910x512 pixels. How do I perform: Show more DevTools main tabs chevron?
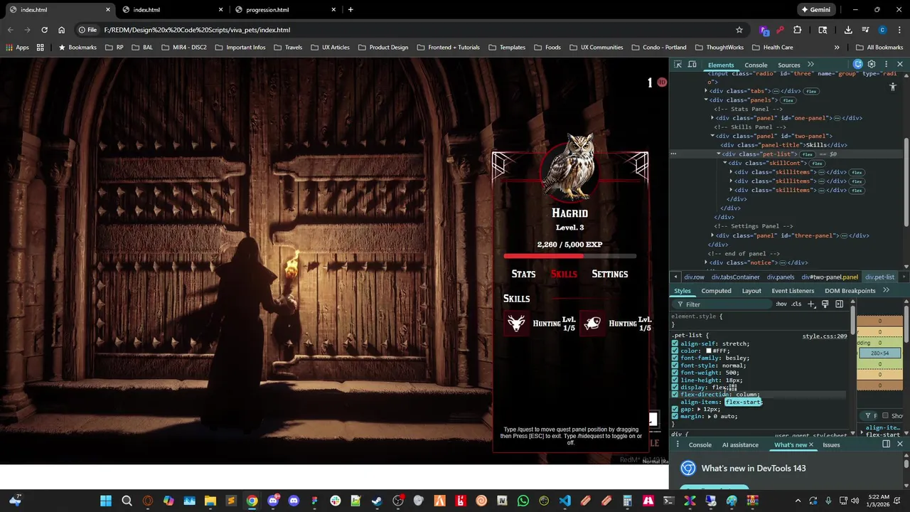(810, 65)
